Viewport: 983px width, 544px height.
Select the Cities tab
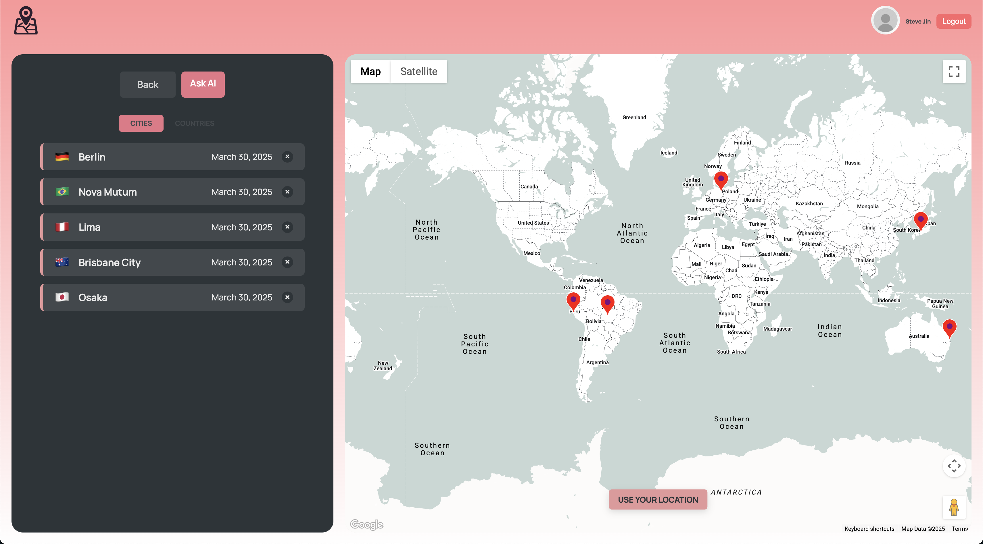tap(141, 123)
